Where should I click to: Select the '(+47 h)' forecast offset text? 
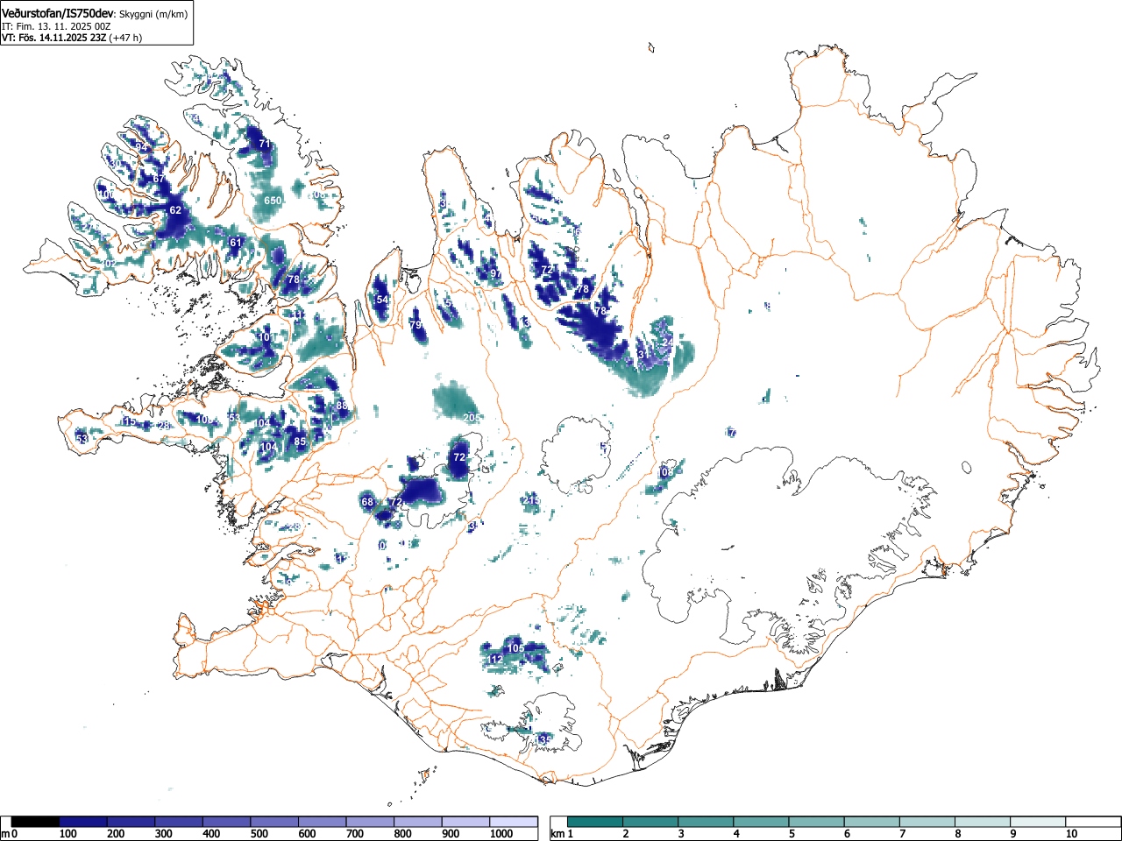[125, 38]
